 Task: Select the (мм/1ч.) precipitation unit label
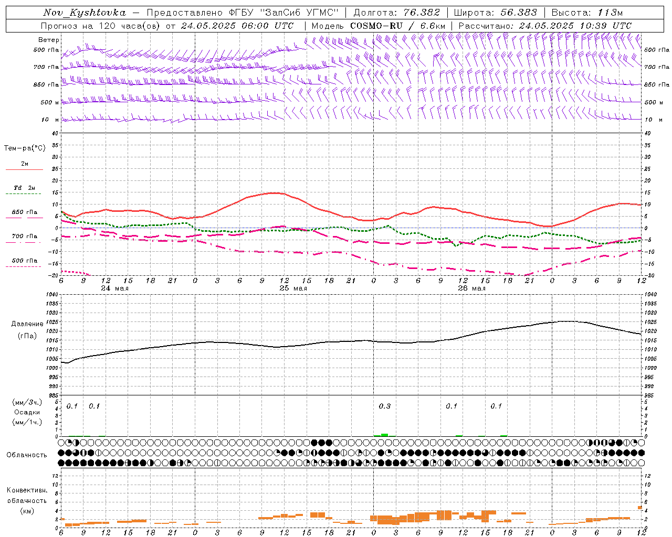[27, 422]
